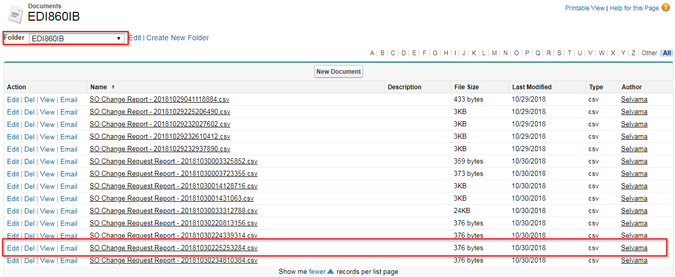The image size is (675, 277).
Task: Open SO Change Request Report - 20181030033312788.csv
Action: pyautogui.click(x=174, y=210)
